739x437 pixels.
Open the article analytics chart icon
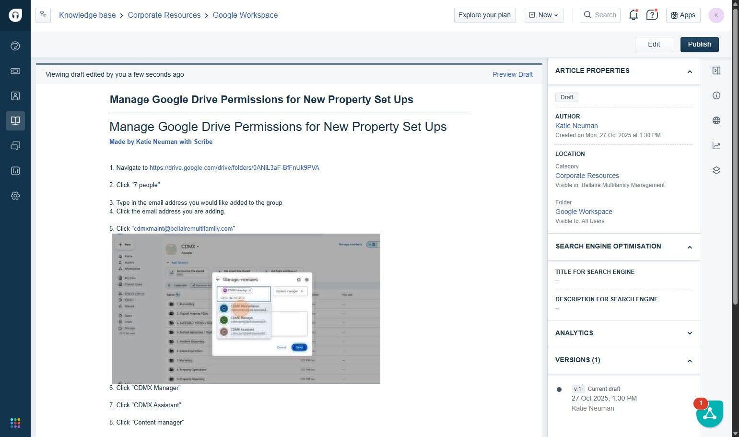716,145
